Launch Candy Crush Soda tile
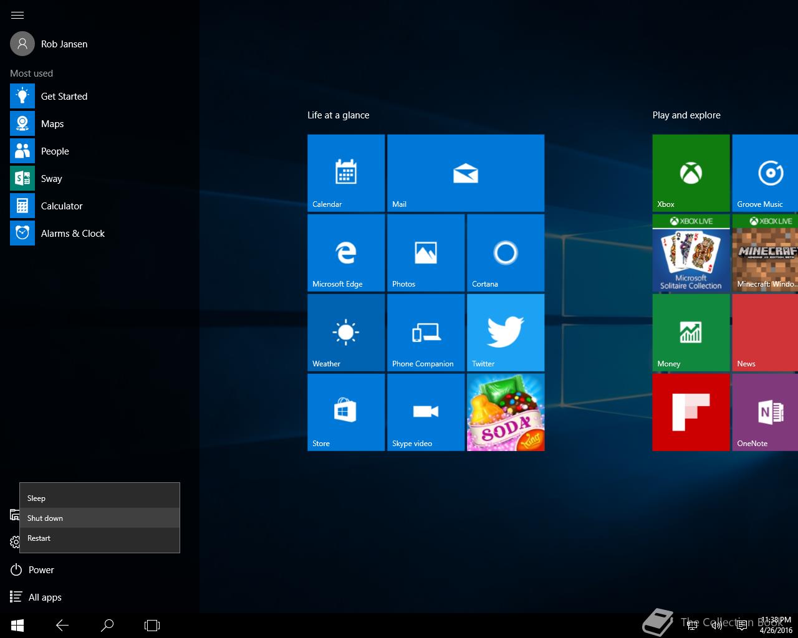This screenshot has width=798, height=638. (x=506, y=412)
